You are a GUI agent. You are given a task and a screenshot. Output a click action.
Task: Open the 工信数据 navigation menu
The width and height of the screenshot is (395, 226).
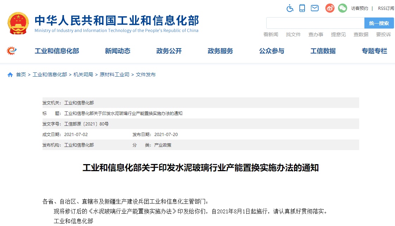323,51
